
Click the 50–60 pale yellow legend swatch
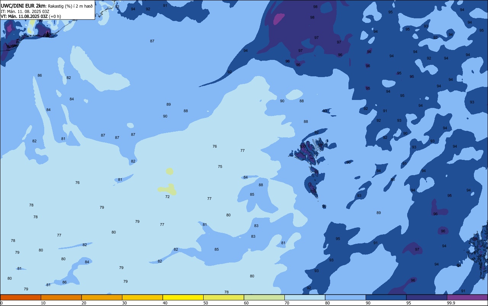click(223, 297)
